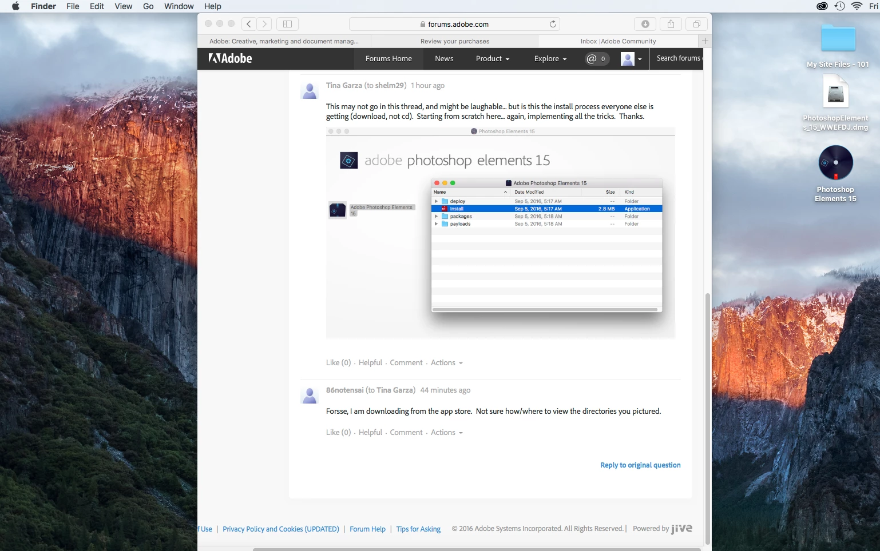Like Tina Garza's post
880x551 pixels.
click(x=338, y=362)
